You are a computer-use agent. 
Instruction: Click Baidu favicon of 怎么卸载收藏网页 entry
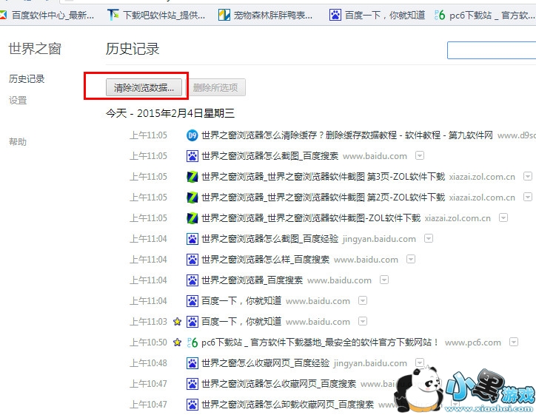192,405
